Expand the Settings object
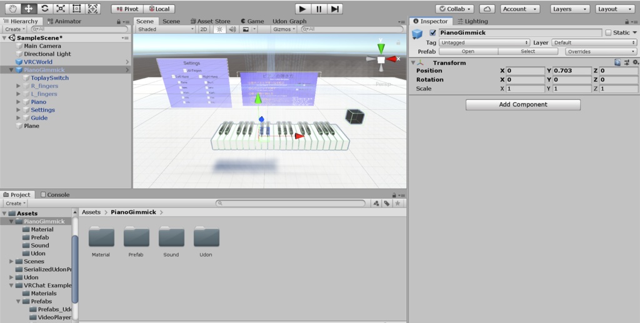 pos(18,110)
